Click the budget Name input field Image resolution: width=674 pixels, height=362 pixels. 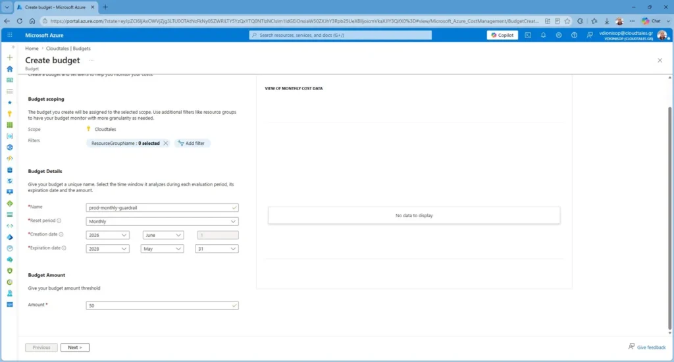(x=162, y=207)
